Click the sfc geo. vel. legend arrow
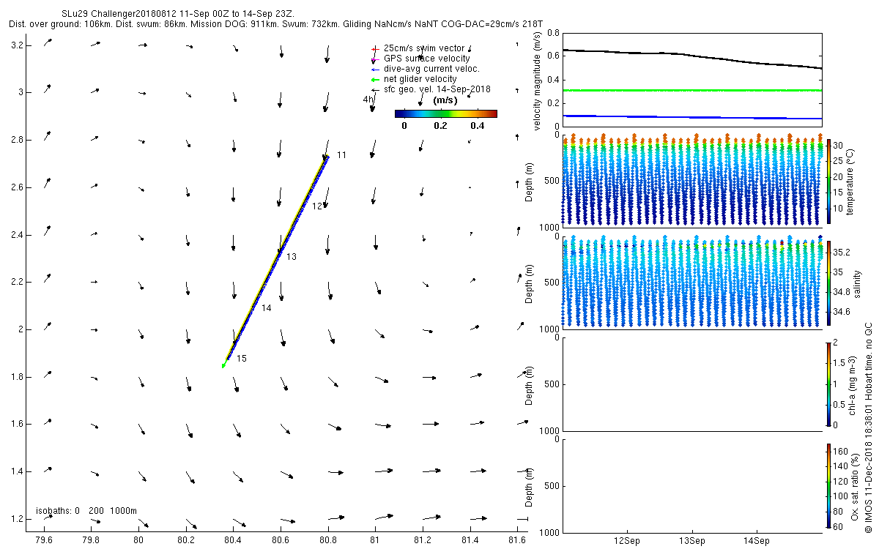 (x=374, y=89)
